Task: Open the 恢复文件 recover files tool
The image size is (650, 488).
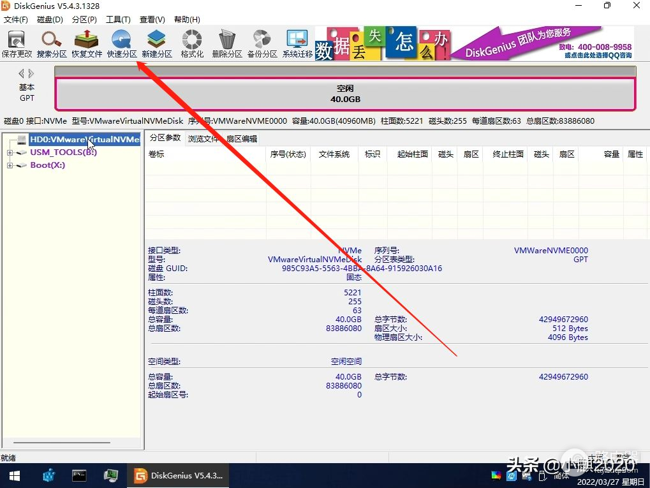Action: [87, 43]
